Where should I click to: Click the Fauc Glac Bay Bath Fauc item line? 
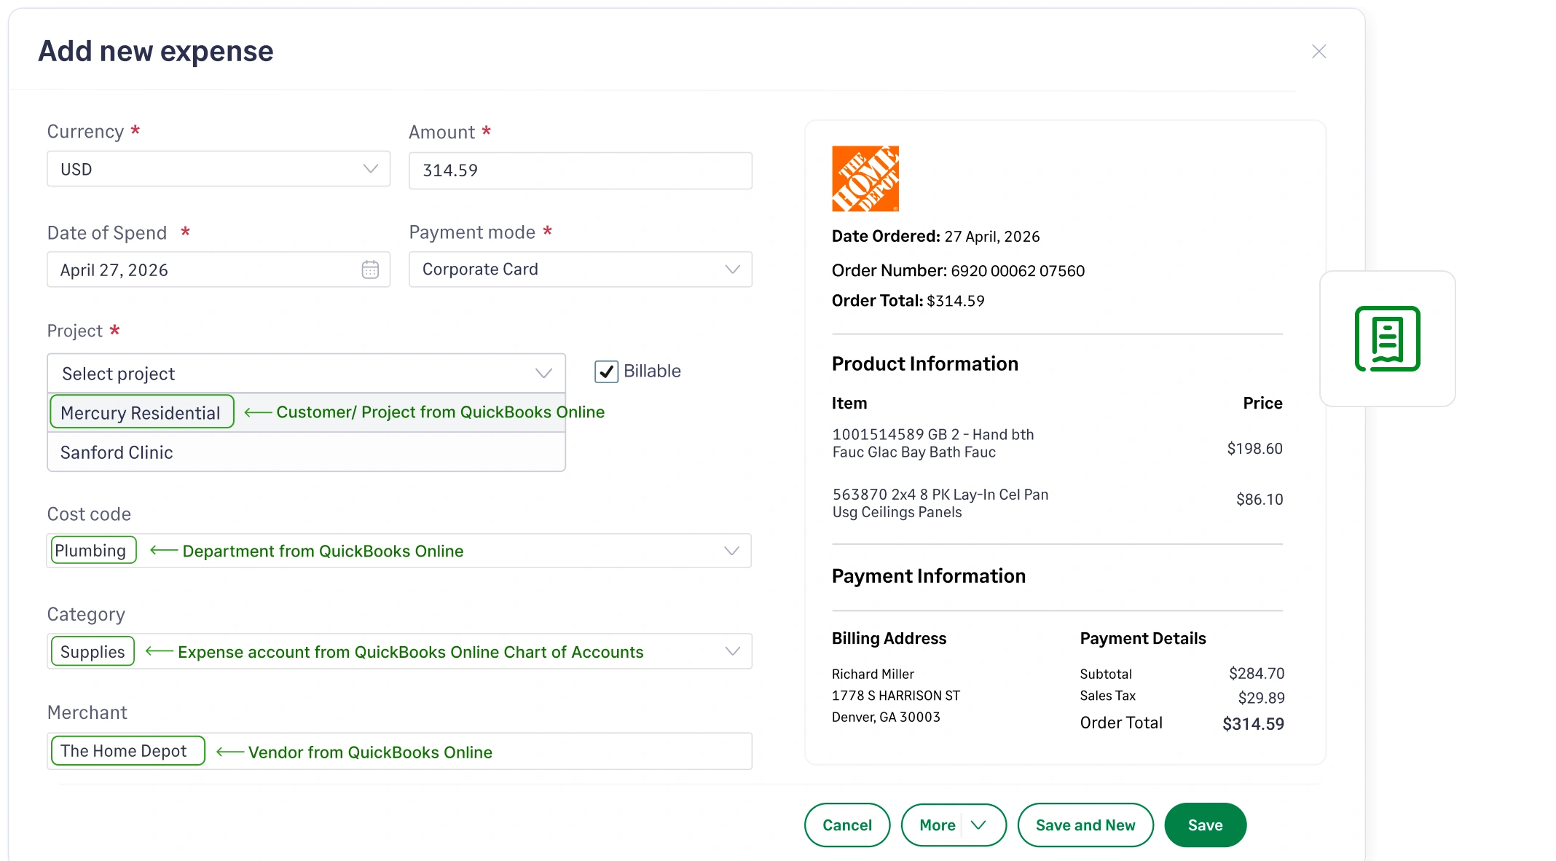pos(913,452)
